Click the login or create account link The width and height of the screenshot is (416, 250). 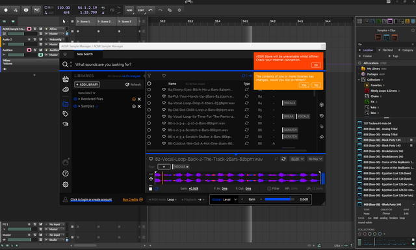(x=91, y=199)
